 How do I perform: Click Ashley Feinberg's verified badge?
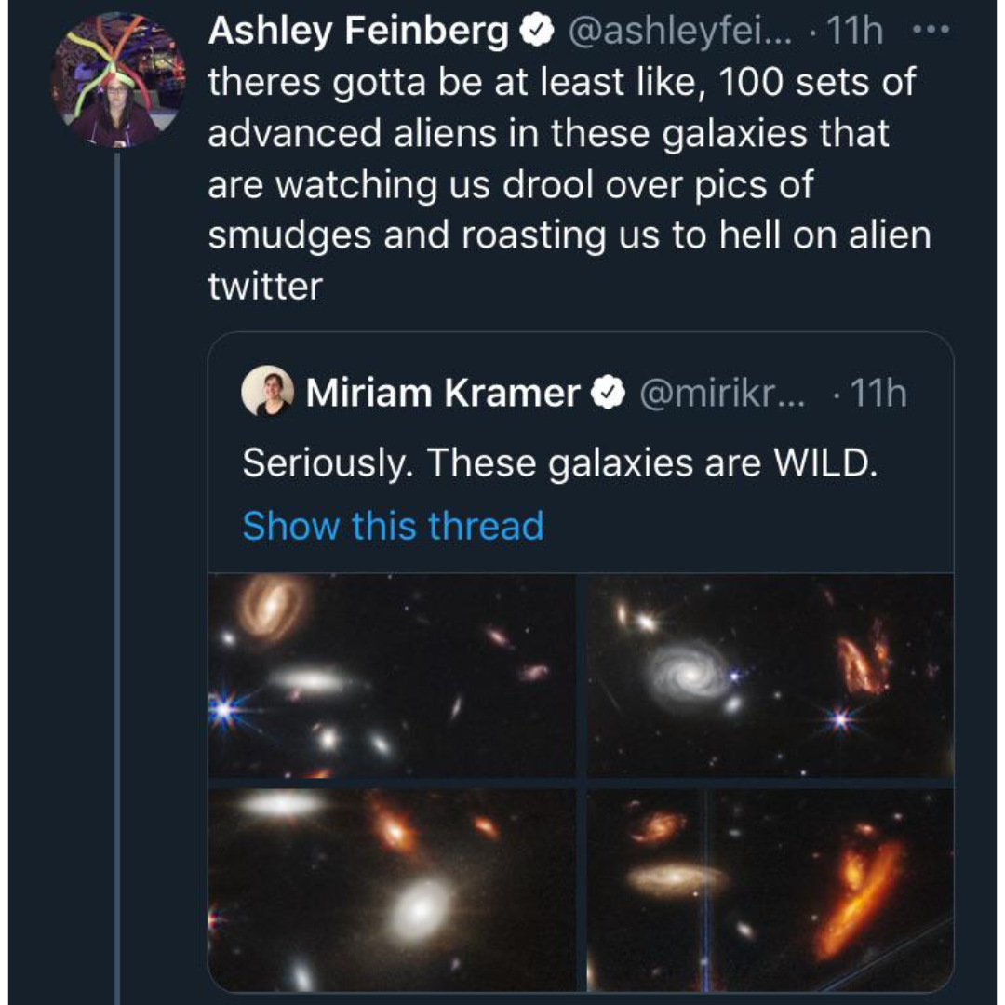pyautogui.click(x=536, y=31)
